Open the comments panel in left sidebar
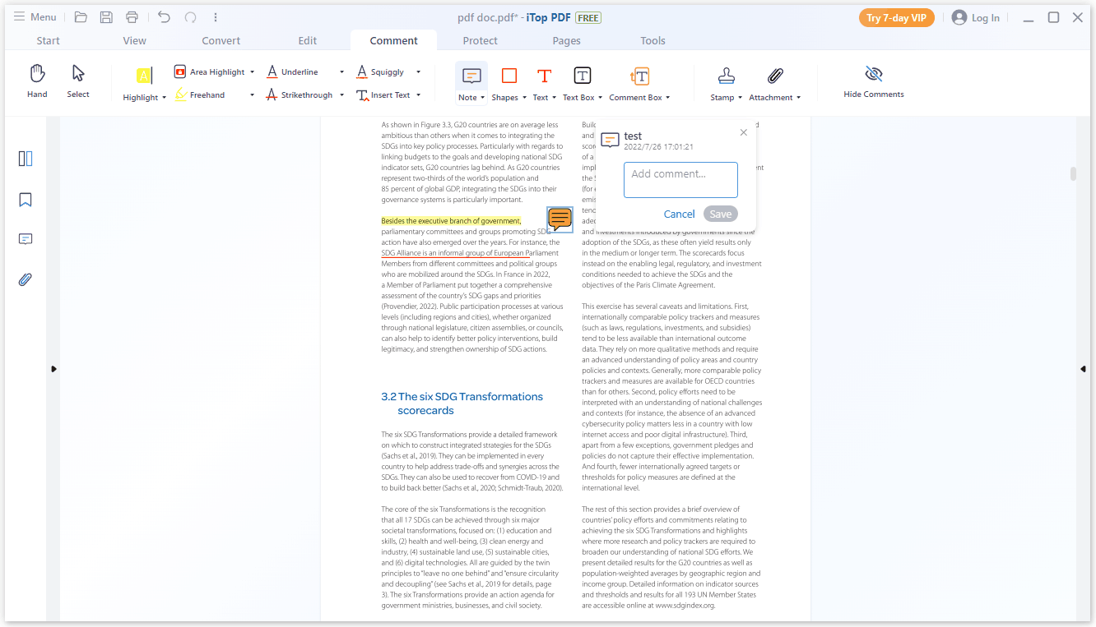The width and height of the screenshot is (1096, 627). click(x=26, y=239)
